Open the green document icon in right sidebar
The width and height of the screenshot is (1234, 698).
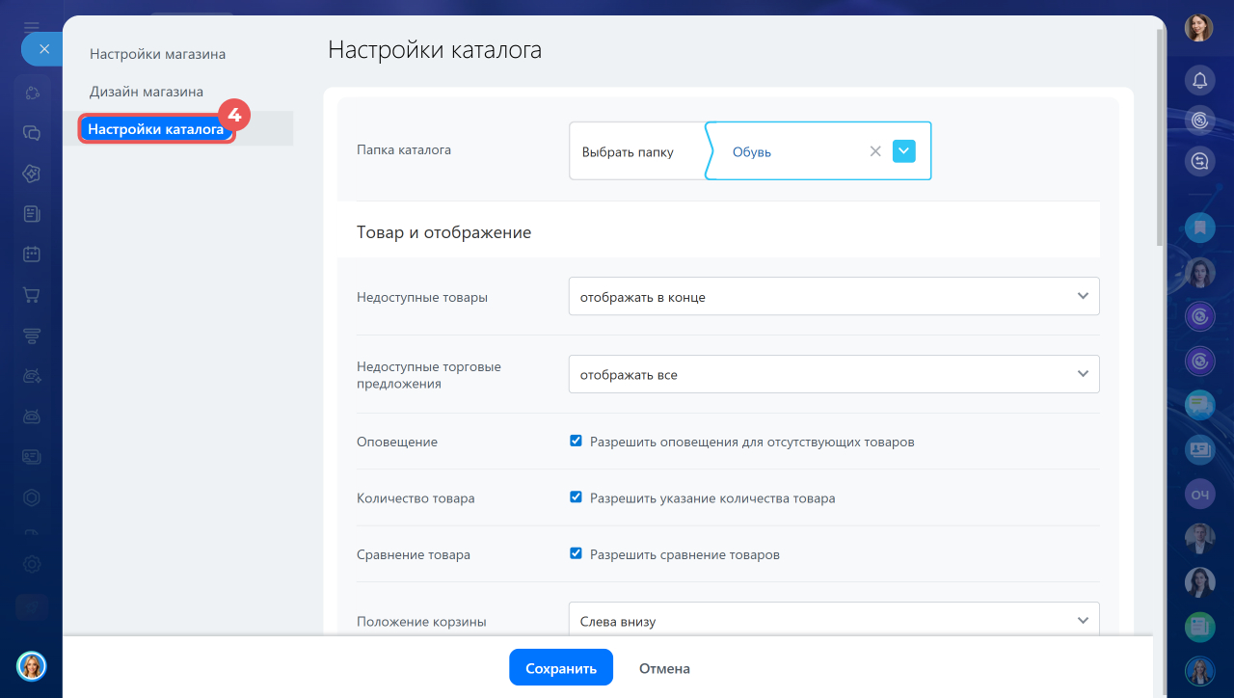tap(1199, 627)
